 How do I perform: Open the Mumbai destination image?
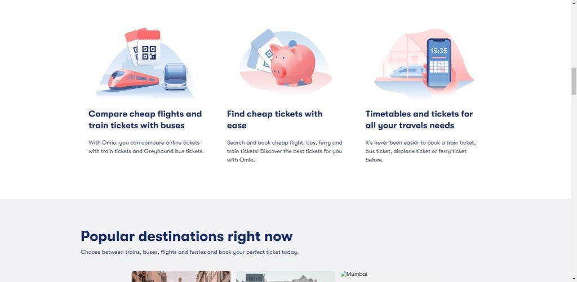(354, 274)
